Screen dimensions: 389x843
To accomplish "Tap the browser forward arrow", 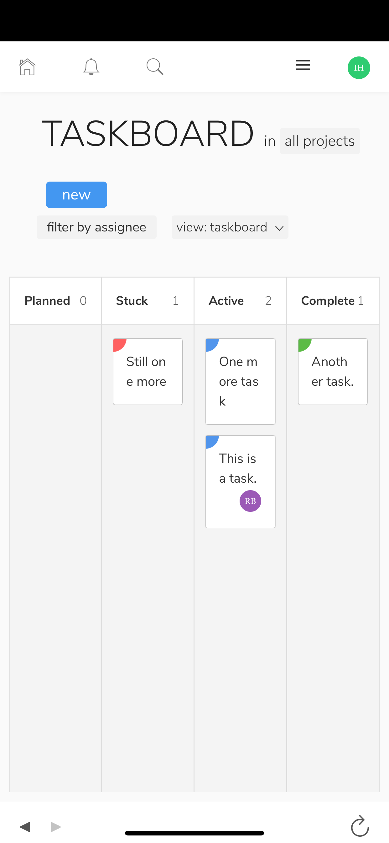I will (55, 827).
